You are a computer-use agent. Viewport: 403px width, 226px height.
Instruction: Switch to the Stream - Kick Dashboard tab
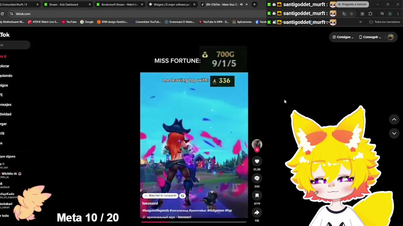pos(67,4)
